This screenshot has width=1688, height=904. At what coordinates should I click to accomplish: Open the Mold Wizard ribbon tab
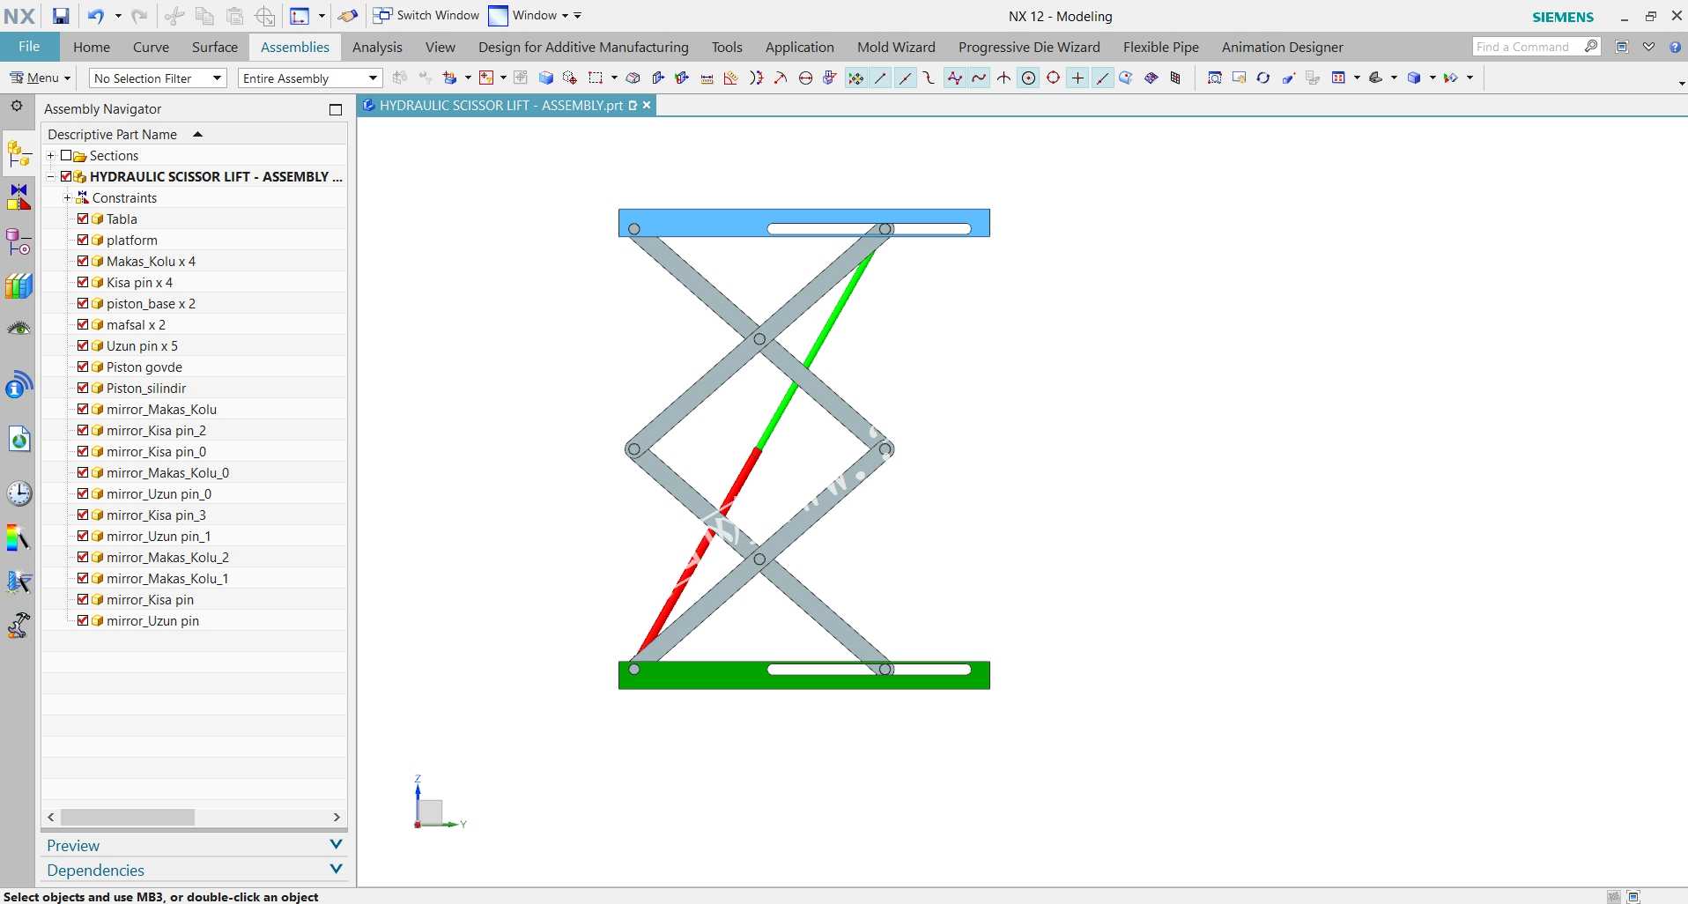pos(896,47)
